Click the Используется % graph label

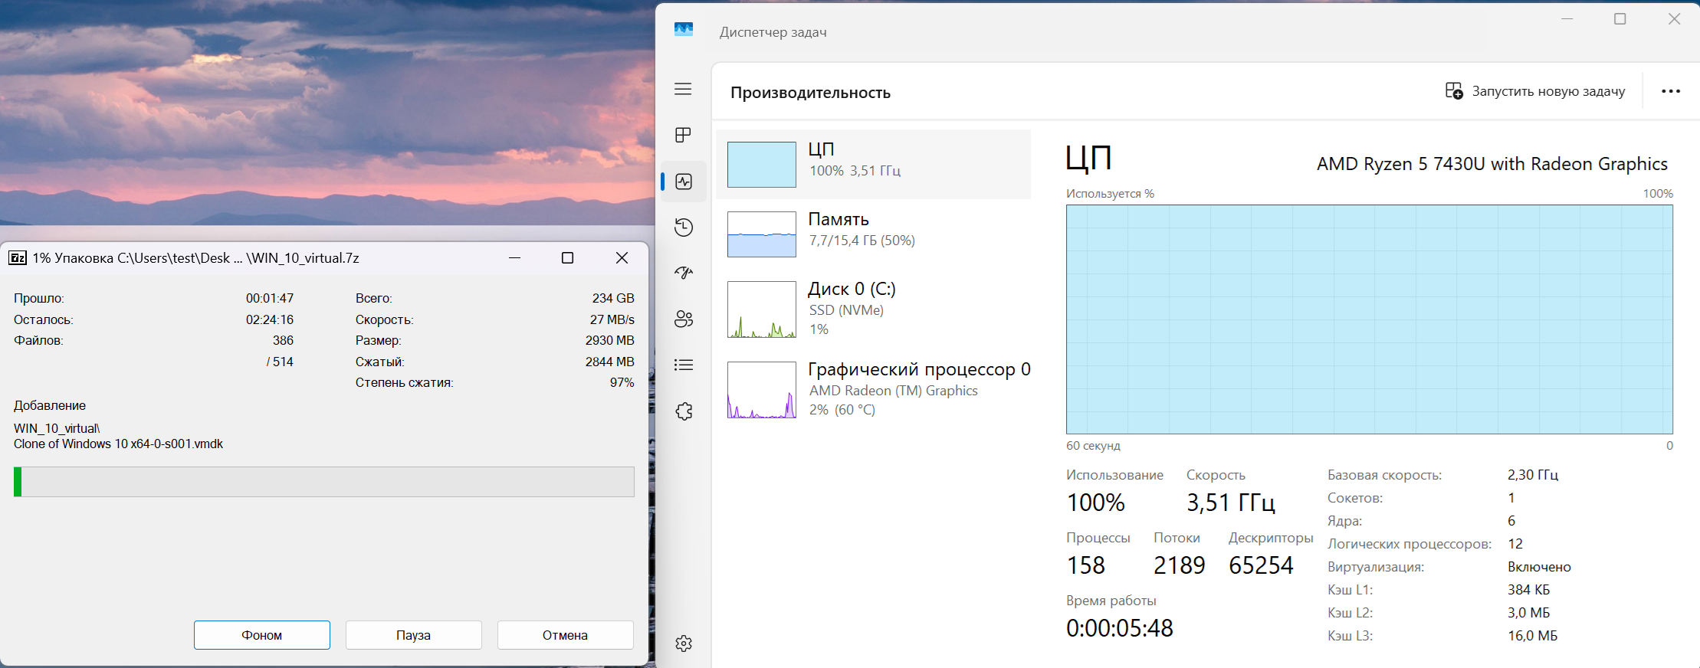1110,194
